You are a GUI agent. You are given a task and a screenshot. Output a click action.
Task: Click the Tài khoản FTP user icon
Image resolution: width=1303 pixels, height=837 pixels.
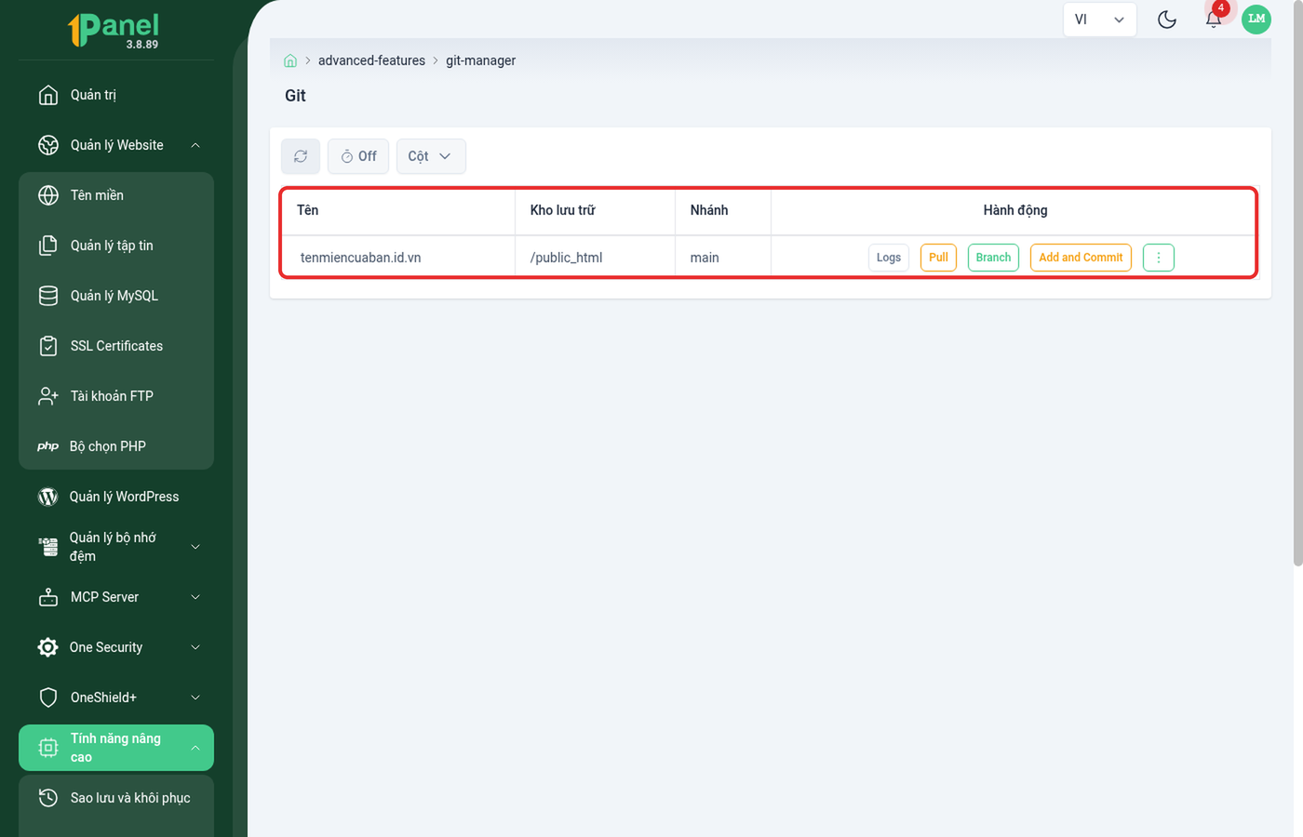pos(48,396)
